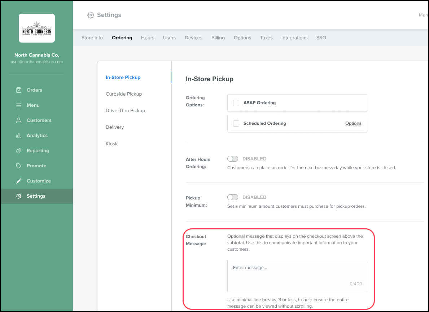Screen dimensions: 429x312
Task: Select the Ordering tab
Action: 122,38
